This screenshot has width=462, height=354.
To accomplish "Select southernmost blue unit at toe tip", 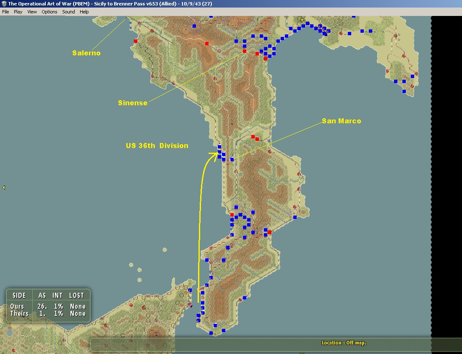I will tap(211, 333).
